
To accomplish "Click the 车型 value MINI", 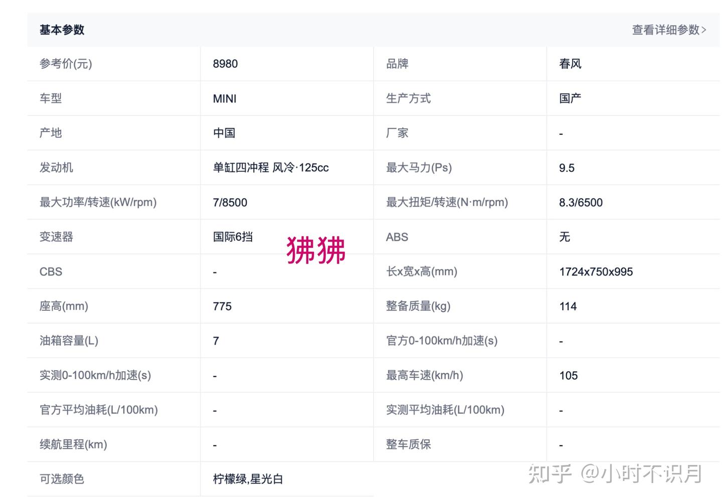I will pos(225,99).
